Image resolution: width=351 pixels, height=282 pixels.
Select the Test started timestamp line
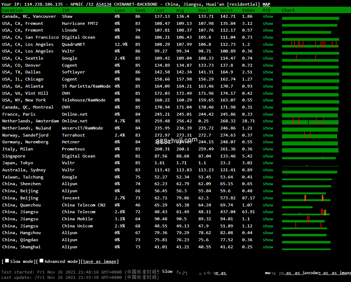click(80, 272)
